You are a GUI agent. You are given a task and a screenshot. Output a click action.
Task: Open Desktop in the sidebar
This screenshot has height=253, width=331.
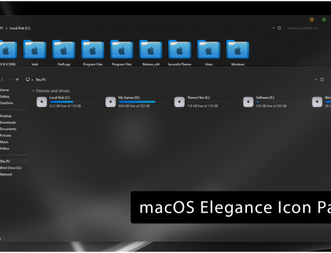[6, 116]
